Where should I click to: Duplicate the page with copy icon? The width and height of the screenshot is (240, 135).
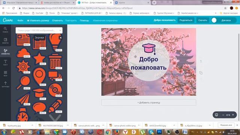[x=201, y=73]
